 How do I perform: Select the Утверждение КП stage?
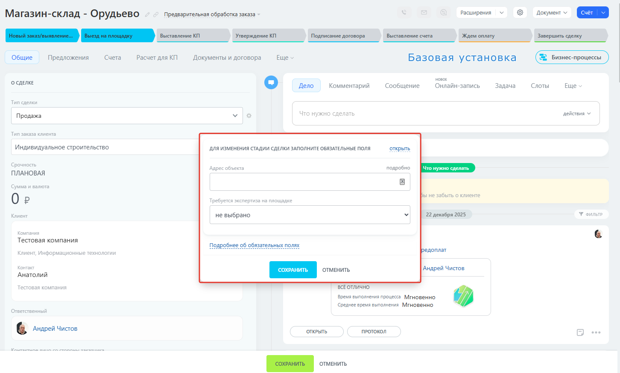269,35
